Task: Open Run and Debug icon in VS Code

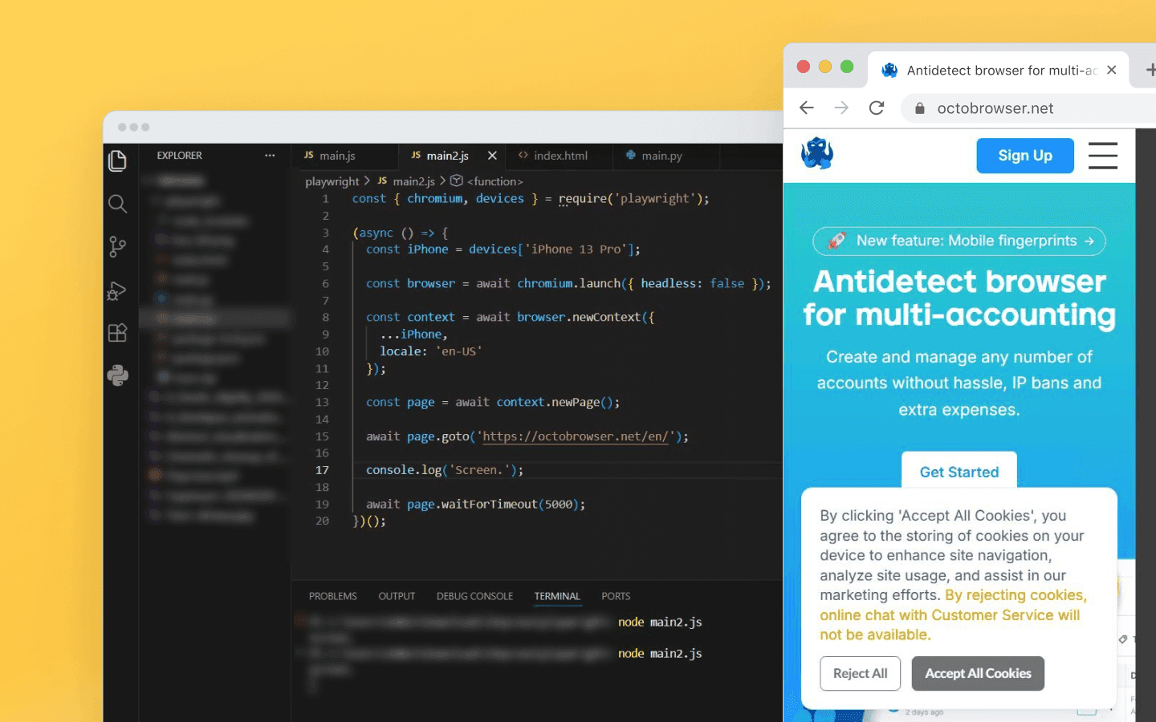Action: point(117,290)
